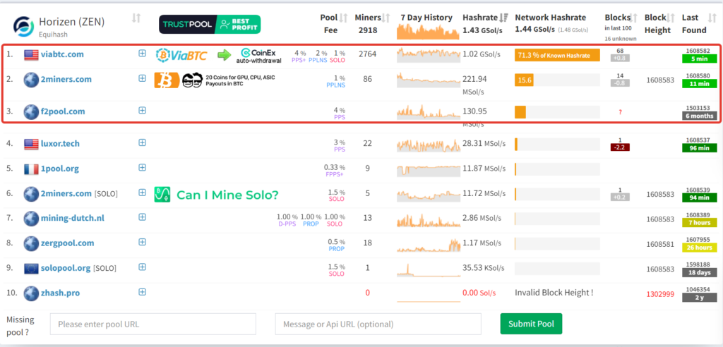Image resolution: width=723 pixels, height=347 pixels.
Task: Open f2pool.com pool link
Action: tap(63, 111)
